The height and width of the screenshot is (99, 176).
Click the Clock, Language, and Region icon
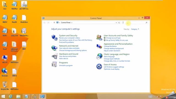click(x=99, y=56)
